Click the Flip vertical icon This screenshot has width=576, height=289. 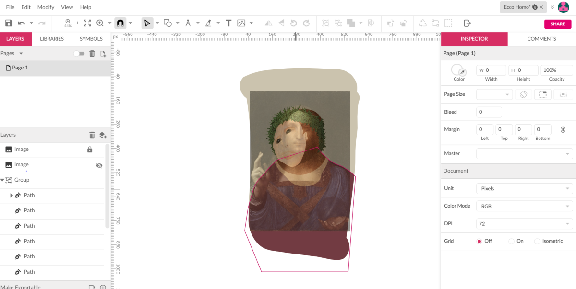281,23
